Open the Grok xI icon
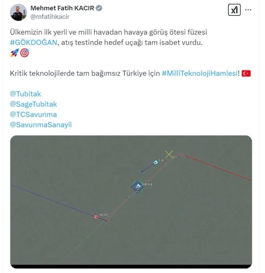 click(x=234, y=10)
